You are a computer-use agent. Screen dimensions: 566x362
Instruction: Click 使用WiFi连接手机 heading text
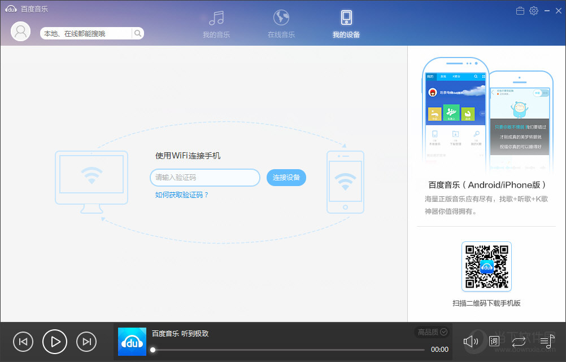pyautogui.click(x=188, y=156)
